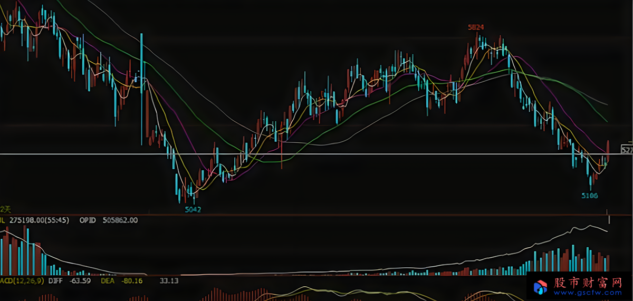Click the 5042 low price label
The height and width of the screenshot is (301, 633).
(x=193, y=209)
